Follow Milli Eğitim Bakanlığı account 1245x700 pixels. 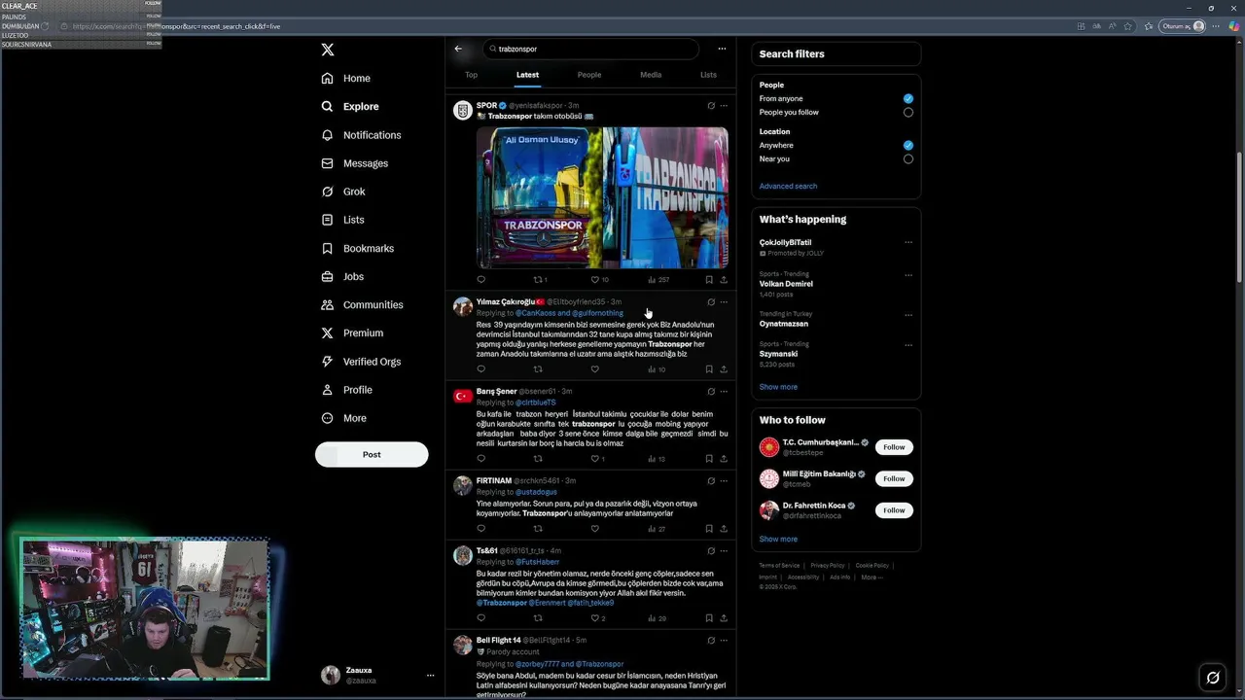[894, 478]
